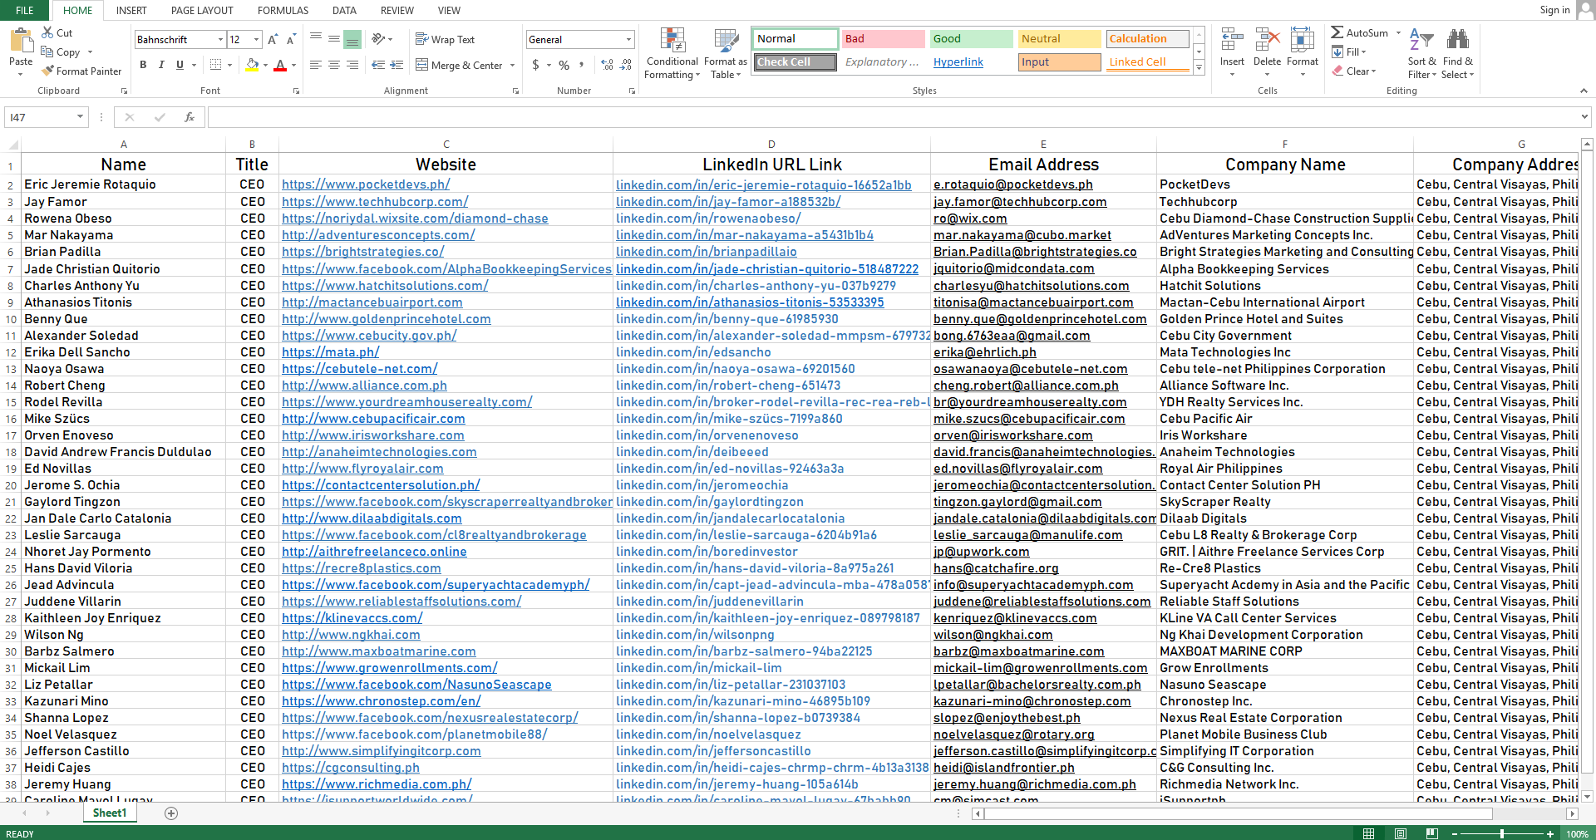Open the font name dropdown
Viewport: 1596px width, 840px height.
point(220,39)
